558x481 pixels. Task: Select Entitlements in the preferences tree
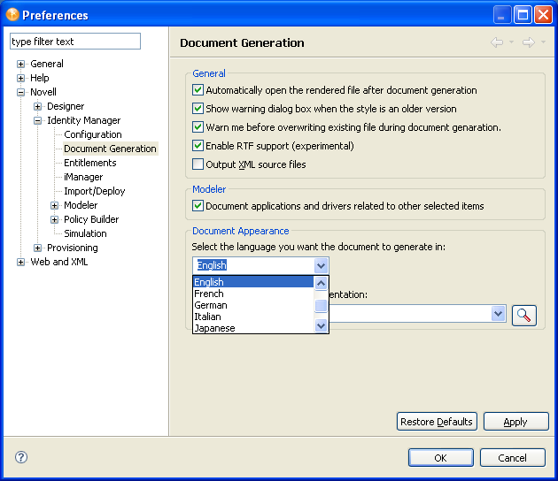click(89, 163)
